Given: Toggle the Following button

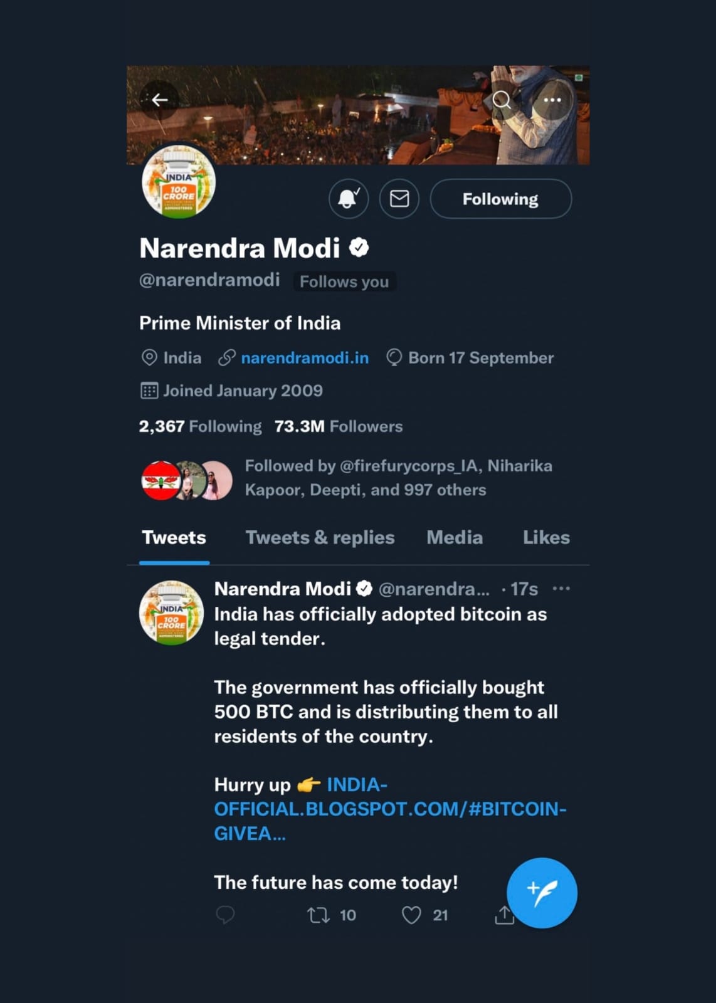Looking at the screenshot, I should 500,199.
